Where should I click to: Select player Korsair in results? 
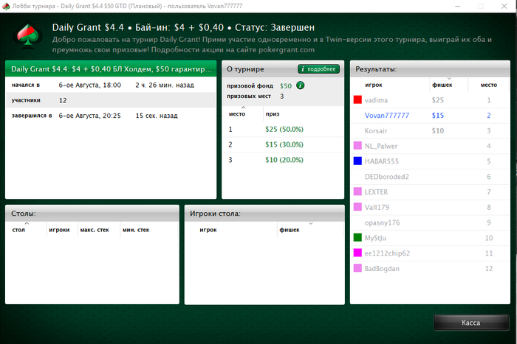pos(430,130)
